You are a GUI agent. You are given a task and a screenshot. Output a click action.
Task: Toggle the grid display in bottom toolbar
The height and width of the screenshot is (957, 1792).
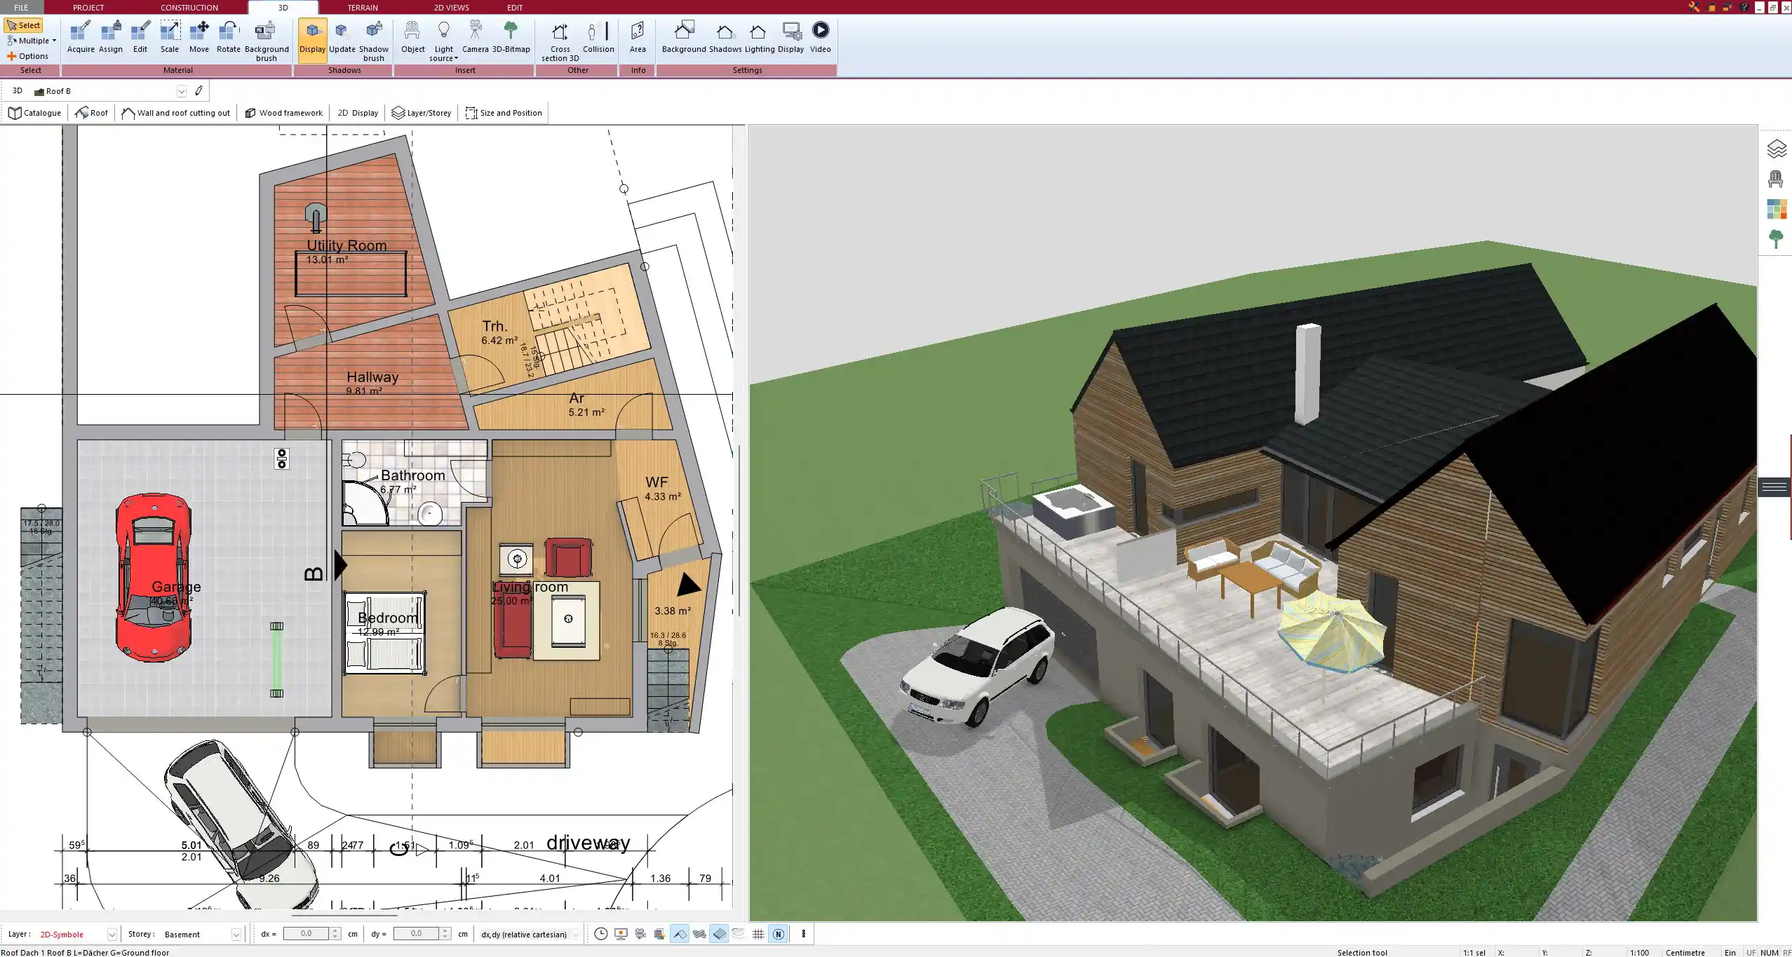758,934
